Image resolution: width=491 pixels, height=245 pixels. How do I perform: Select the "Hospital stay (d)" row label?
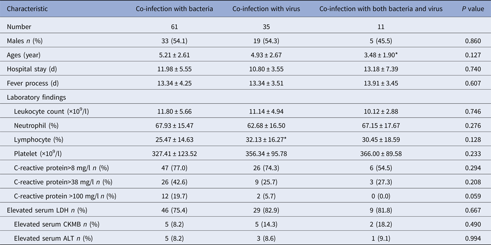tap(32, 69)
